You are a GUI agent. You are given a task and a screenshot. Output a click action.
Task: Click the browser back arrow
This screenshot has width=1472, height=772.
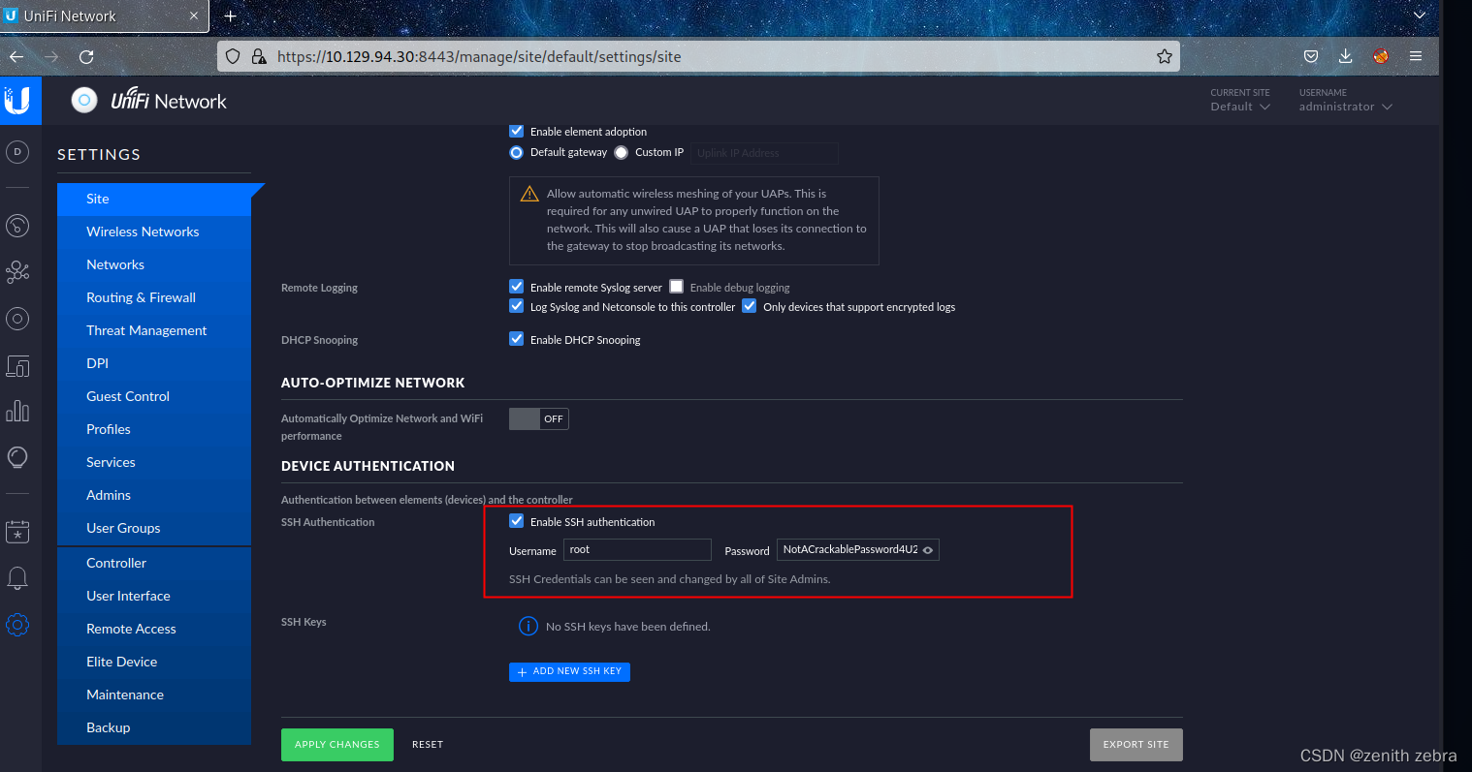pos(16,57)
